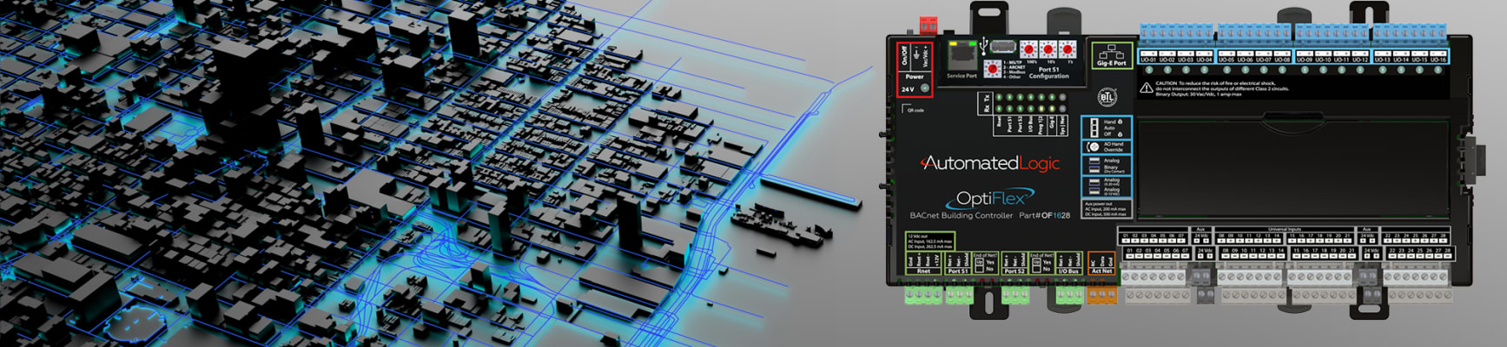Click the 'Power' label
The width and height of the screenshot is (1507, 347).
915,76
